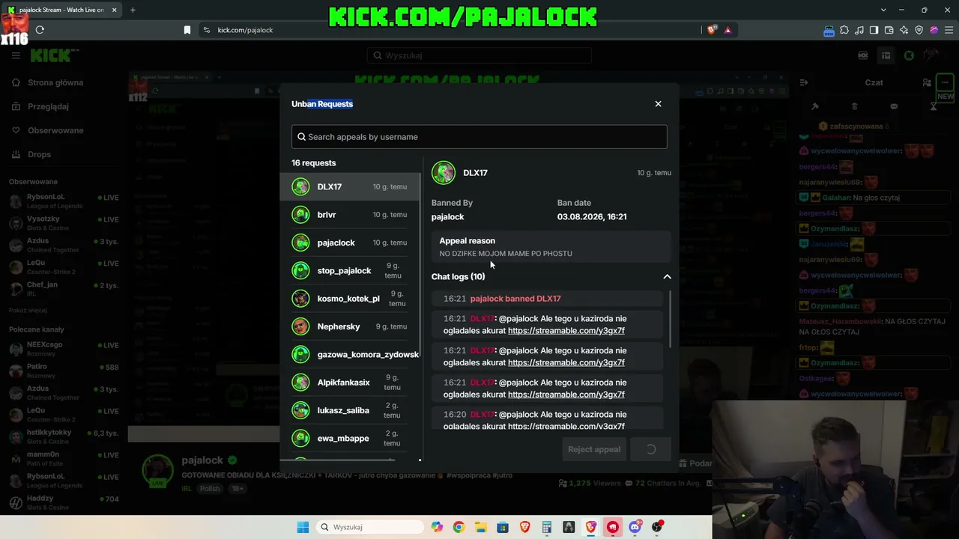This screenshot has width=959, height=539.
Task: Click the '16 requests' count label
Action: click(x=314, y=163)
